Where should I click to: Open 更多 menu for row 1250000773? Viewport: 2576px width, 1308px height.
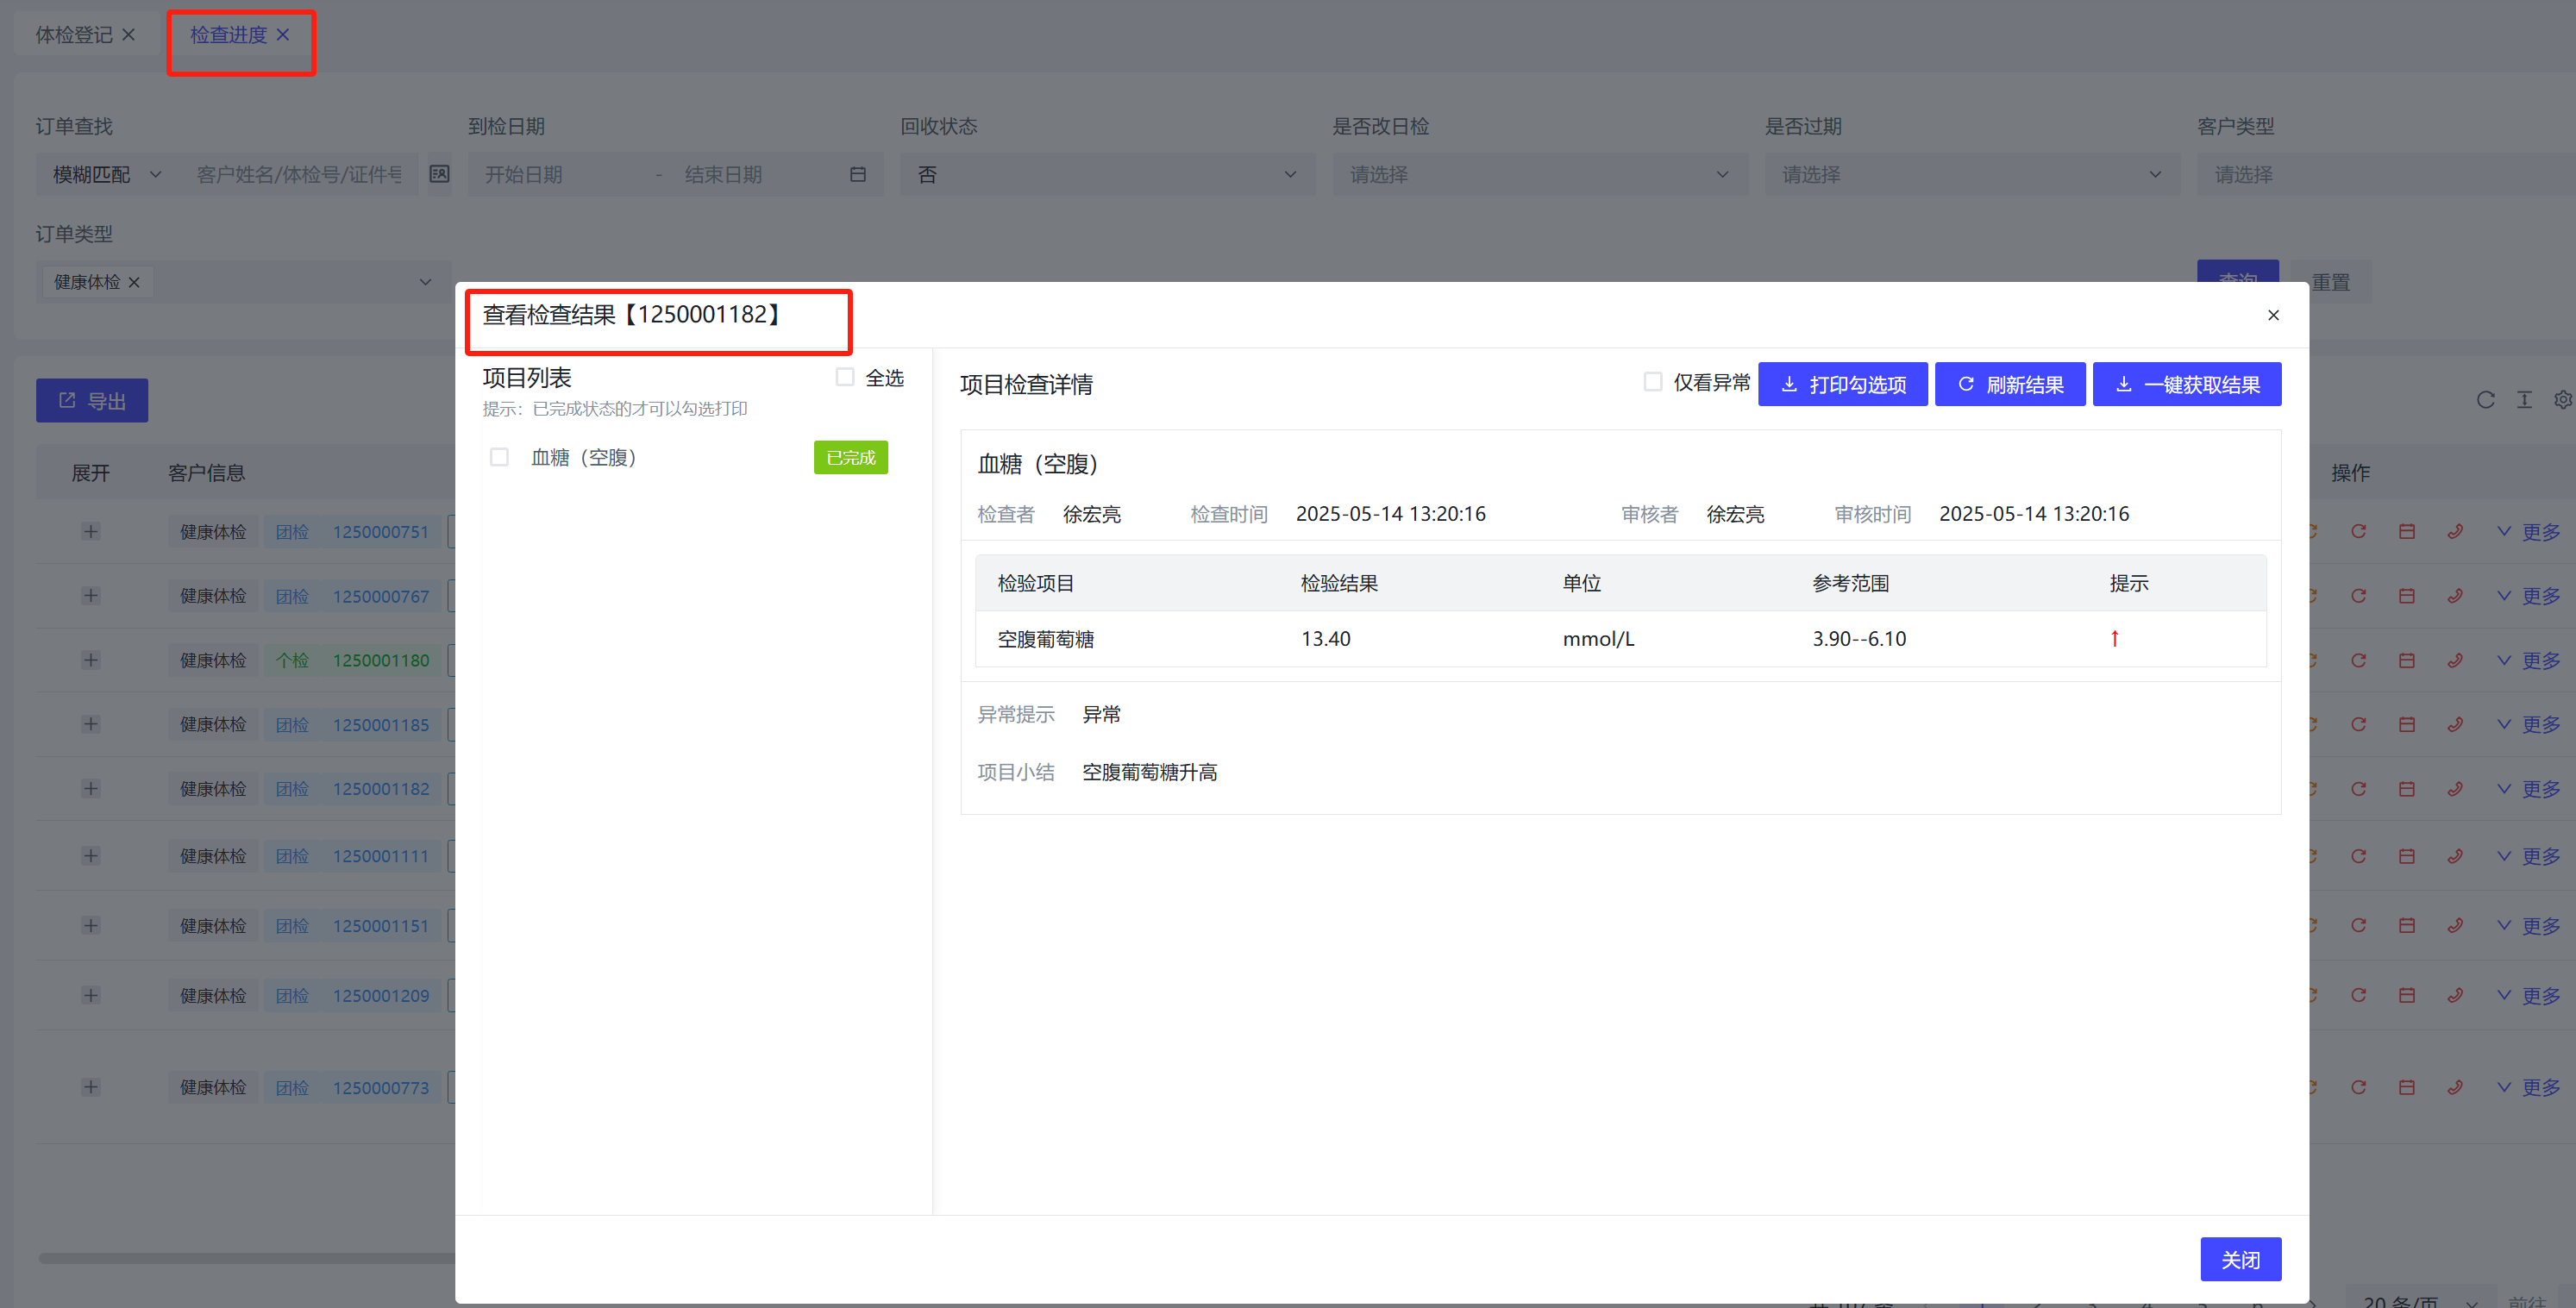(2529, 1087)
